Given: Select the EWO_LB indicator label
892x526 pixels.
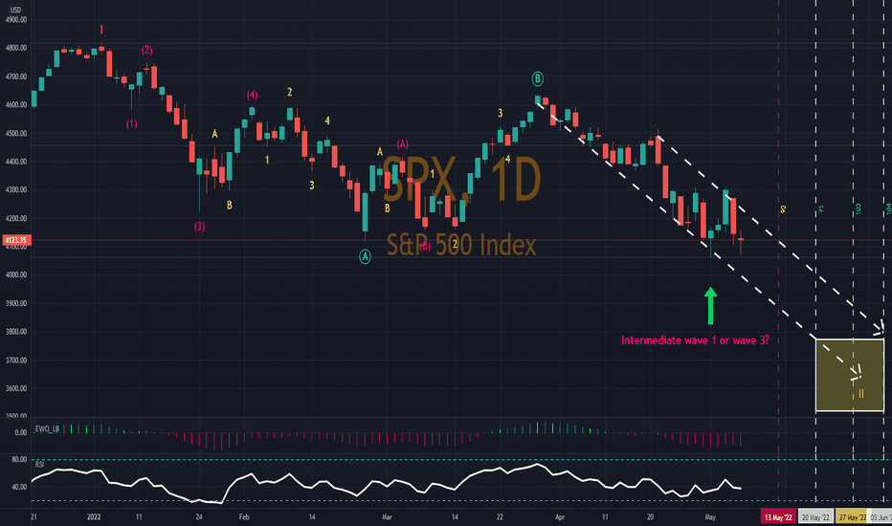Looking at the screenshot, I should (x=47, y=428).
